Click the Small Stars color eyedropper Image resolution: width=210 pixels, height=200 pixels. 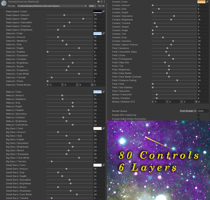point(104,165)
